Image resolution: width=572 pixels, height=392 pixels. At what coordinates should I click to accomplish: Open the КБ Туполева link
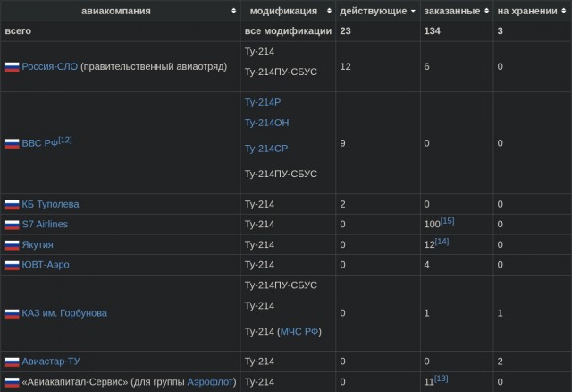50,204
